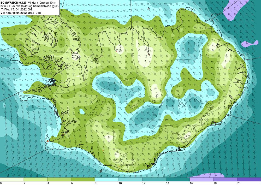Click the 12–14 m/s teal legend swatch
This screenshot has width=261, height=185.
point(154,179)
